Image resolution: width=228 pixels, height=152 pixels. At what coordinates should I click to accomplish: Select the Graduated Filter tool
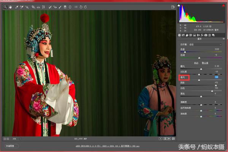[x=65, y=7]
